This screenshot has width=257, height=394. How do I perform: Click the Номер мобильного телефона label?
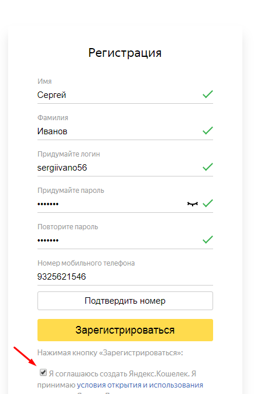point(86,263)
